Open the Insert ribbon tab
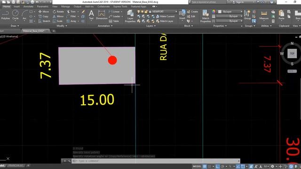 click(x=16, y=7)
